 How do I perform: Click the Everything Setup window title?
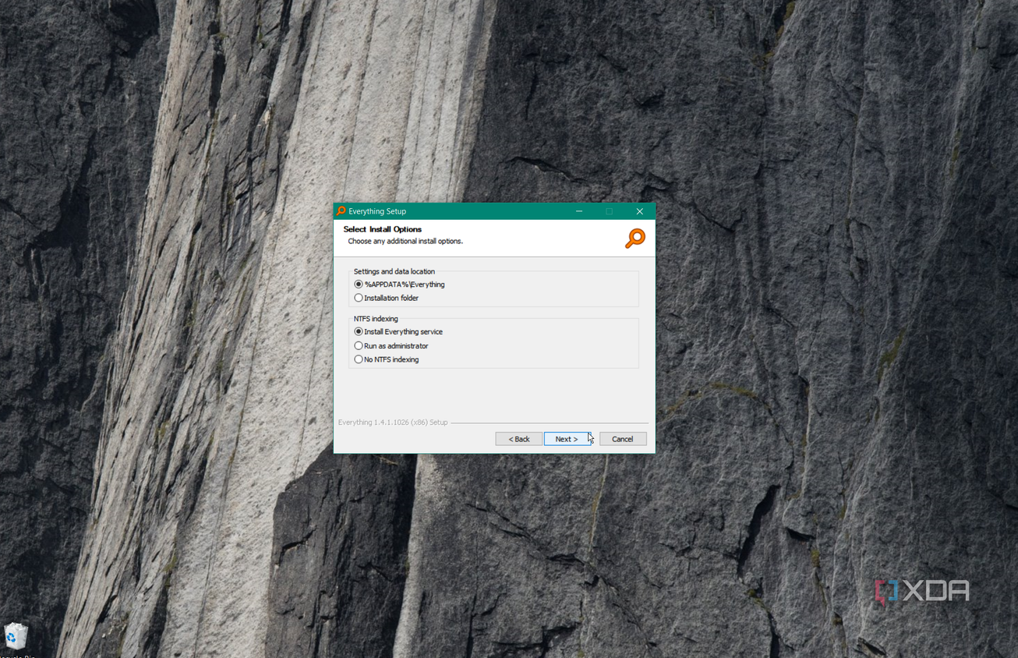[377, 211]
